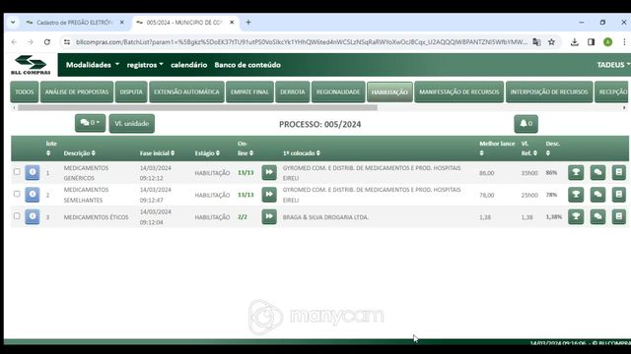The width and height of the screenshot is (631, 354).
Task: Select the Medicamentos Semelhantes checkbox
Action: (x=17, y=194)
